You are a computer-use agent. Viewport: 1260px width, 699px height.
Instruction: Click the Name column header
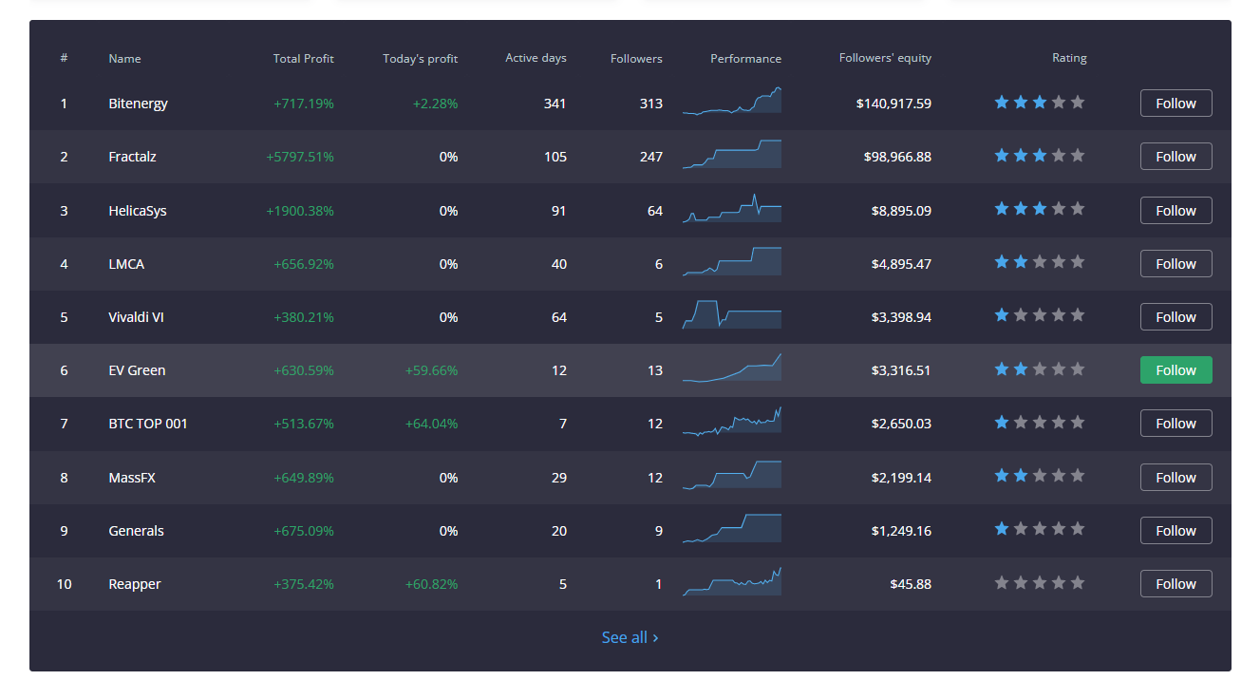pos(124,59)
